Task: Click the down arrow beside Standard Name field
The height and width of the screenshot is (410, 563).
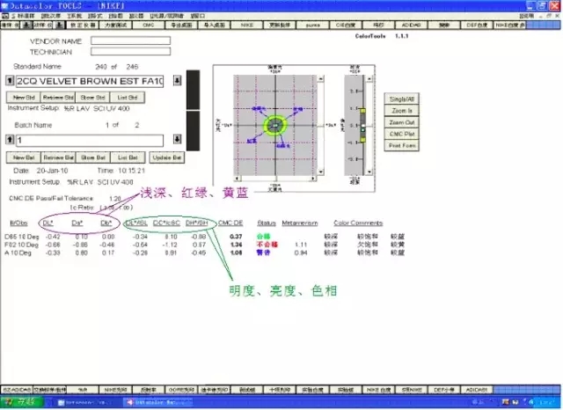Action: (179, 82)
